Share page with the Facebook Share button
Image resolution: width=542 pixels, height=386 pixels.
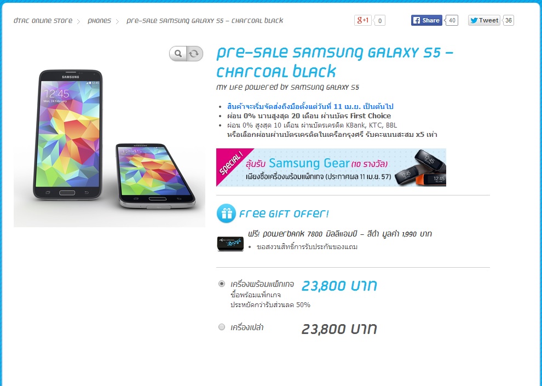(x=426, y=20)
